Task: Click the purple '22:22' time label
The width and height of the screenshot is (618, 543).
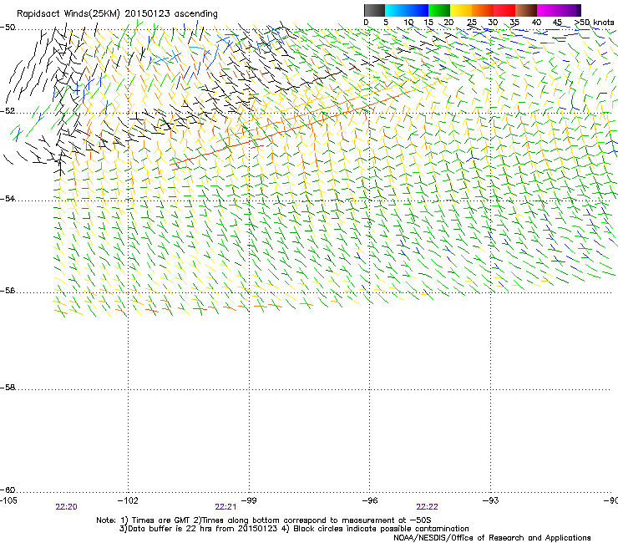Action: tap(428, 507)
